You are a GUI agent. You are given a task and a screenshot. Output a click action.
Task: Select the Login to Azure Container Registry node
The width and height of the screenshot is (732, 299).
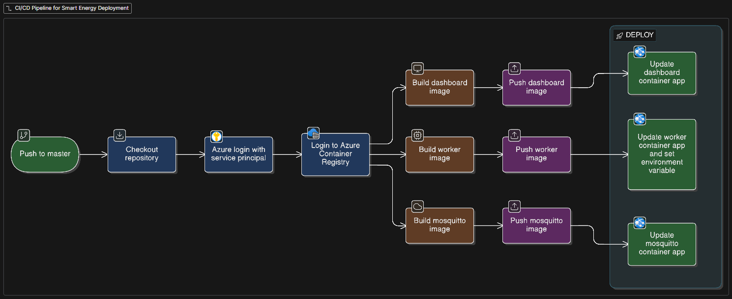click(335, 154)
